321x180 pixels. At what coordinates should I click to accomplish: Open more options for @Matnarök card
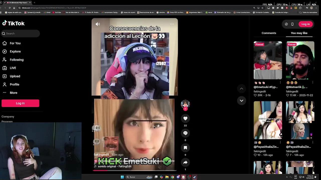click(313, 82)
